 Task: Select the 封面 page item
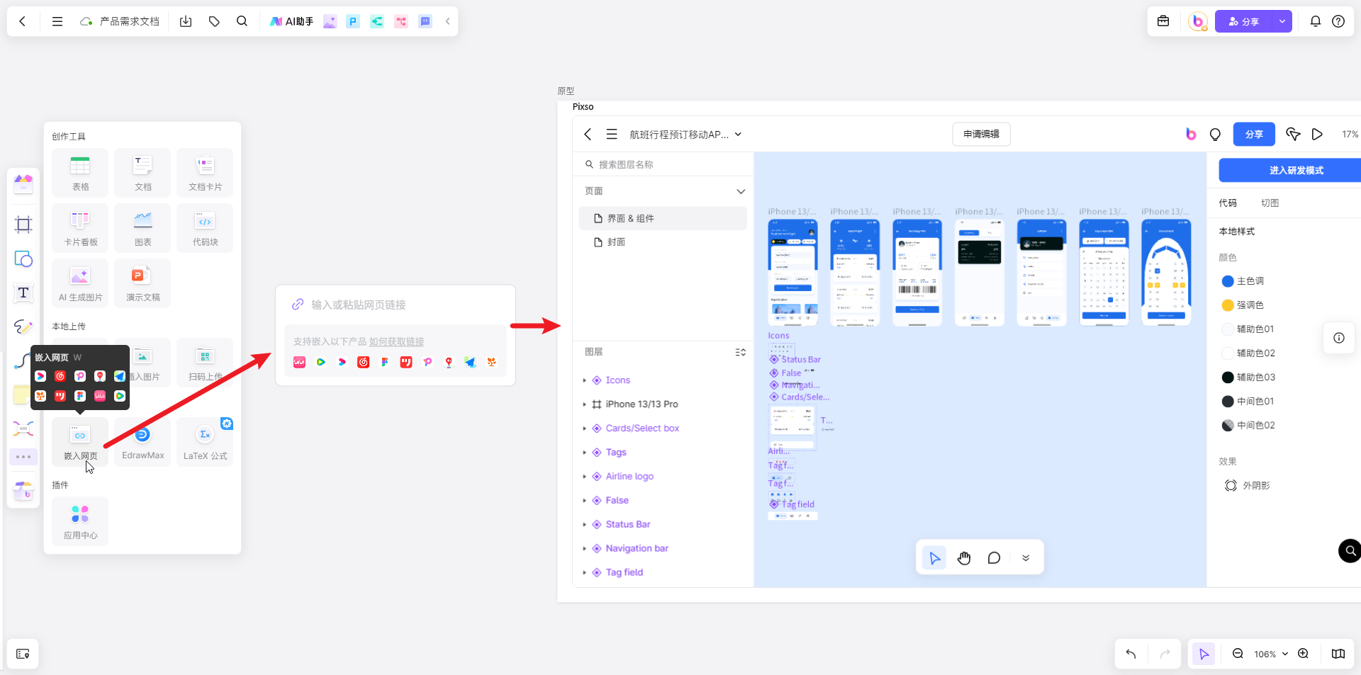pyautogui.click(x=616, y=242)
